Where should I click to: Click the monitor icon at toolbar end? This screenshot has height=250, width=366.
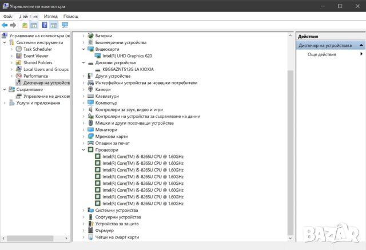click(65, 25)
